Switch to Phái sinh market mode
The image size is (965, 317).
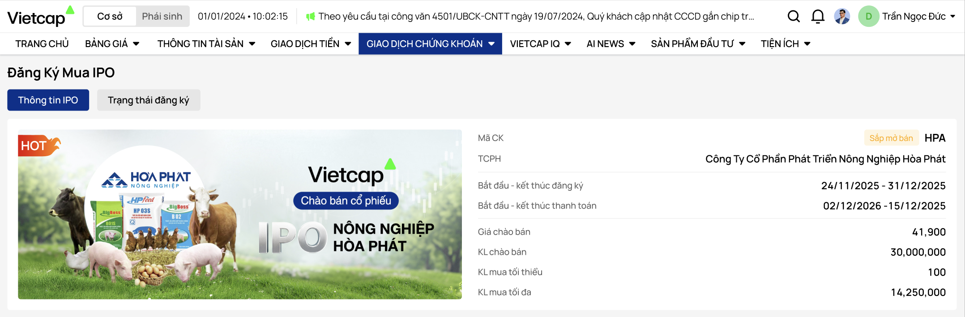(162, 17)
